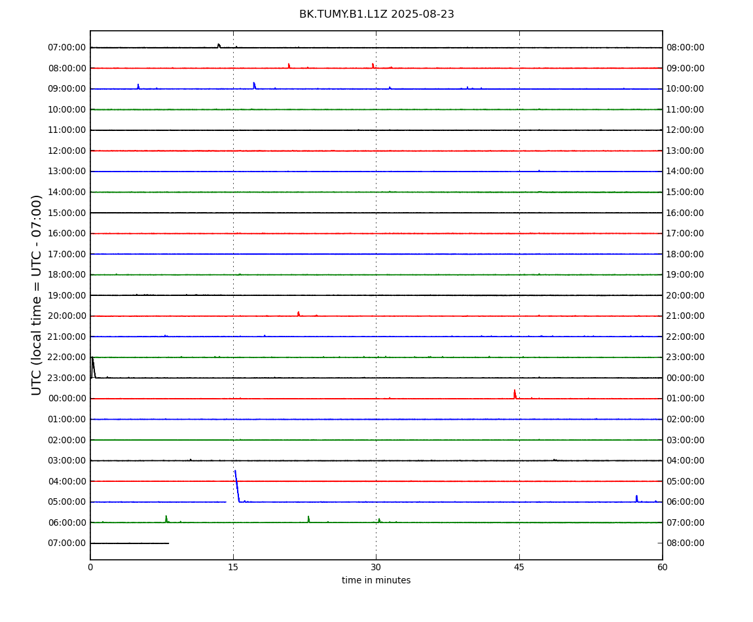
Task: Click the x-axis tick label 30
Action: pyautogui.click(x=376, y=567)
